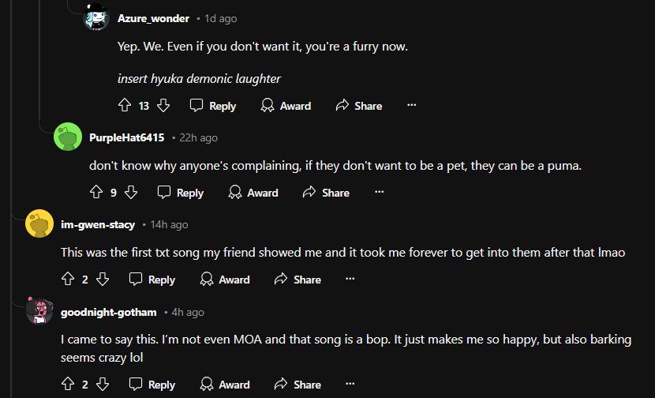This screenshot has height=398, width=655.
Task: Upvote goodnight-gotham's comment
Action: (x=67, y=385)
